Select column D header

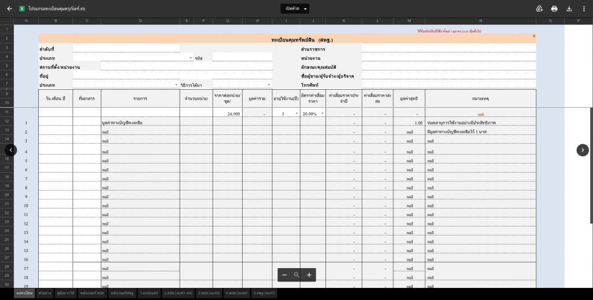[140, 21]
